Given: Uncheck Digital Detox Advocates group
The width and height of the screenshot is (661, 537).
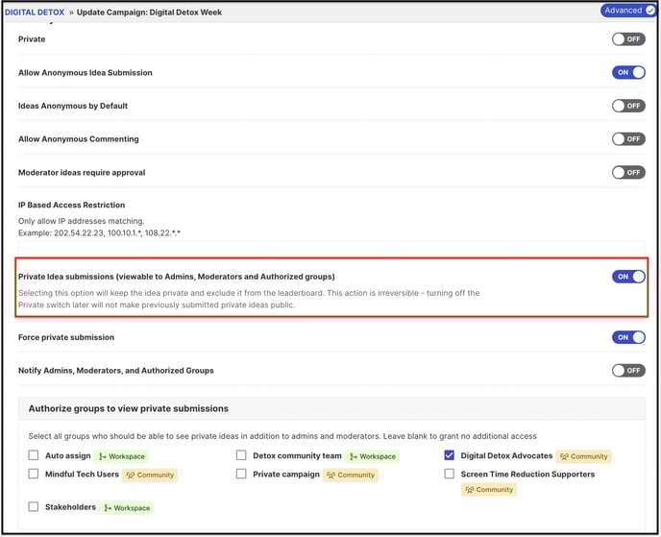Looking at the screenshot, I should [x=449, y=455].
